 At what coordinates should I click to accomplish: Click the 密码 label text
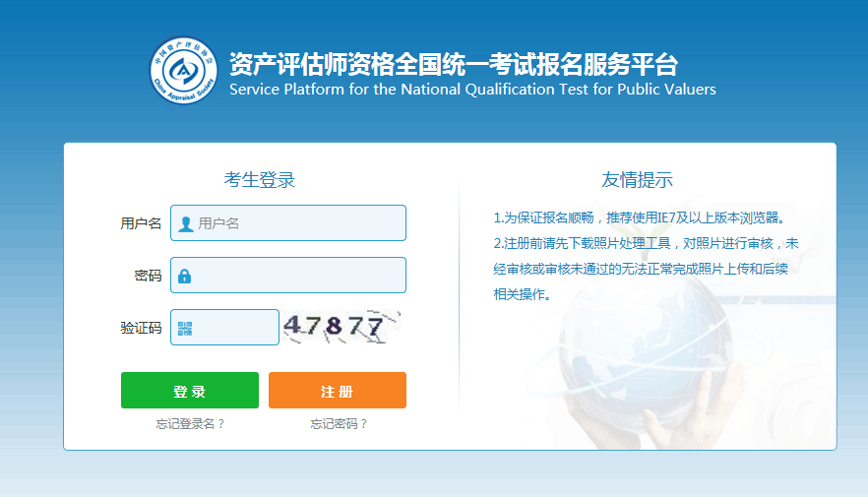[148, 276]
